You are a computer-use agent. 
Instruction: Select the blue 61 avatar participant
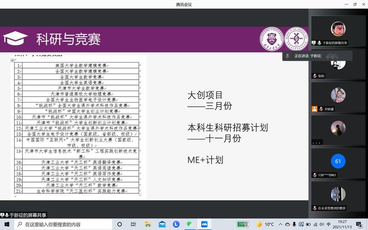click(x=338, y=161)
